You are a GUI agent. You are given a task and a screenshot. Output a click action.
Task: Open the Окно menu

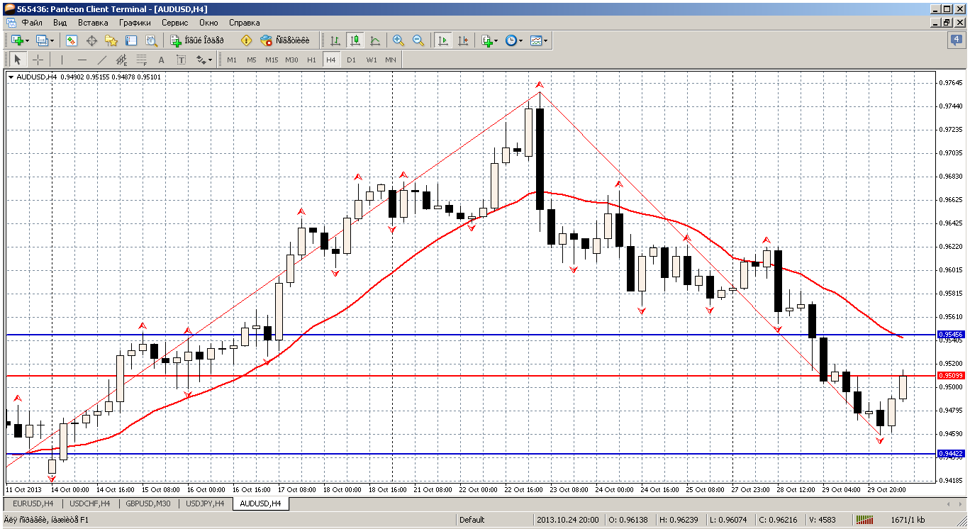(208, 23)
